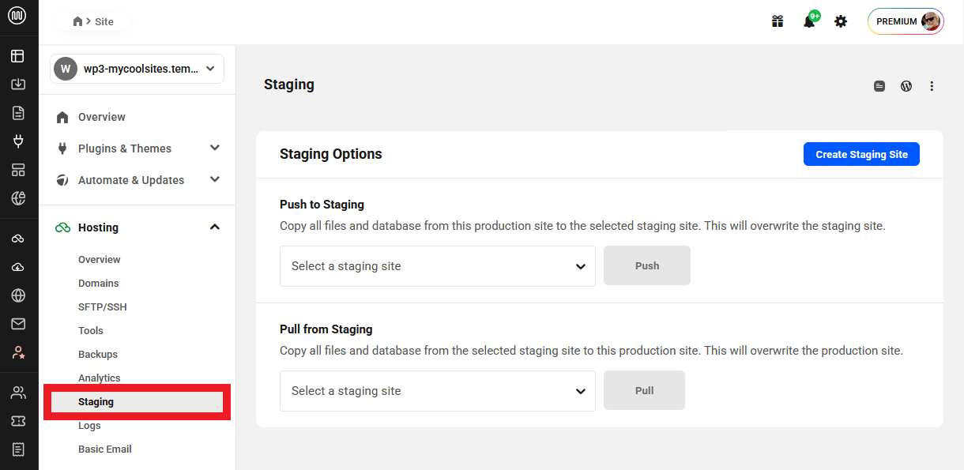
Task: Expand the Plugins & Themes section chevron
Action: 214,148
